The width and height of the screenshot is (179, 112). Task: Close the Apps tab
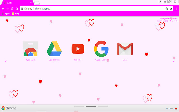click(31, 3)
